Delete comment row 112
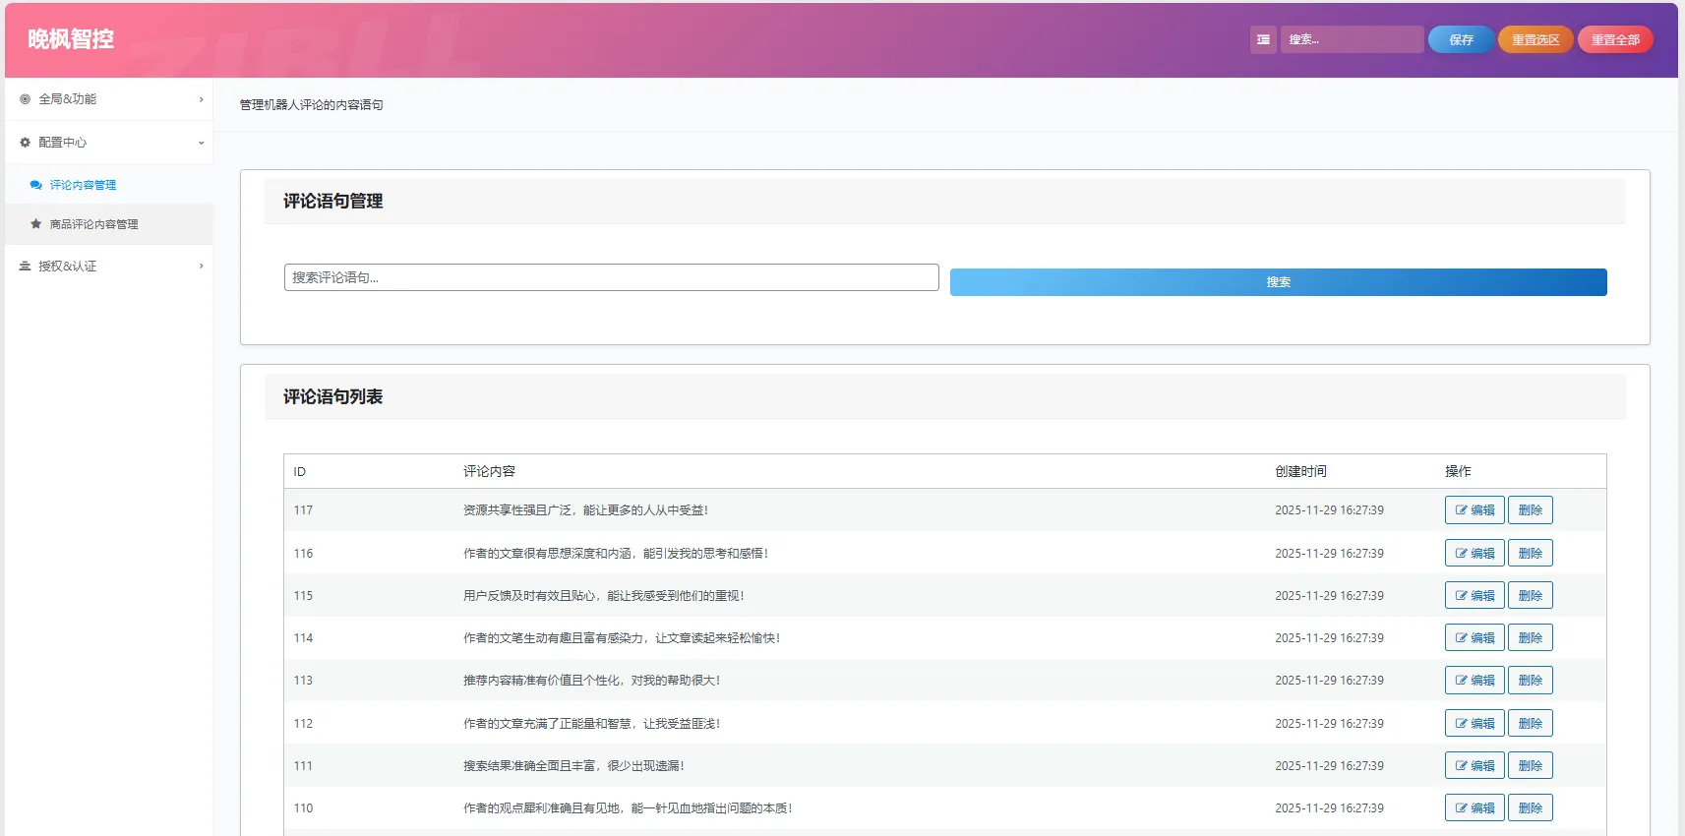 pos(1530,724)
